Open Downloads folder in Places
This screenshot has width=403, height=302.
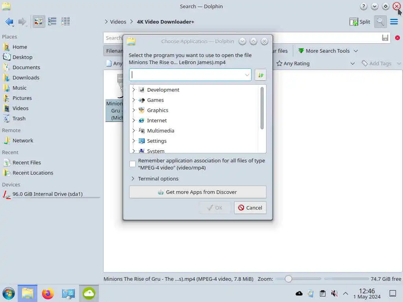[x=26, y=77]
